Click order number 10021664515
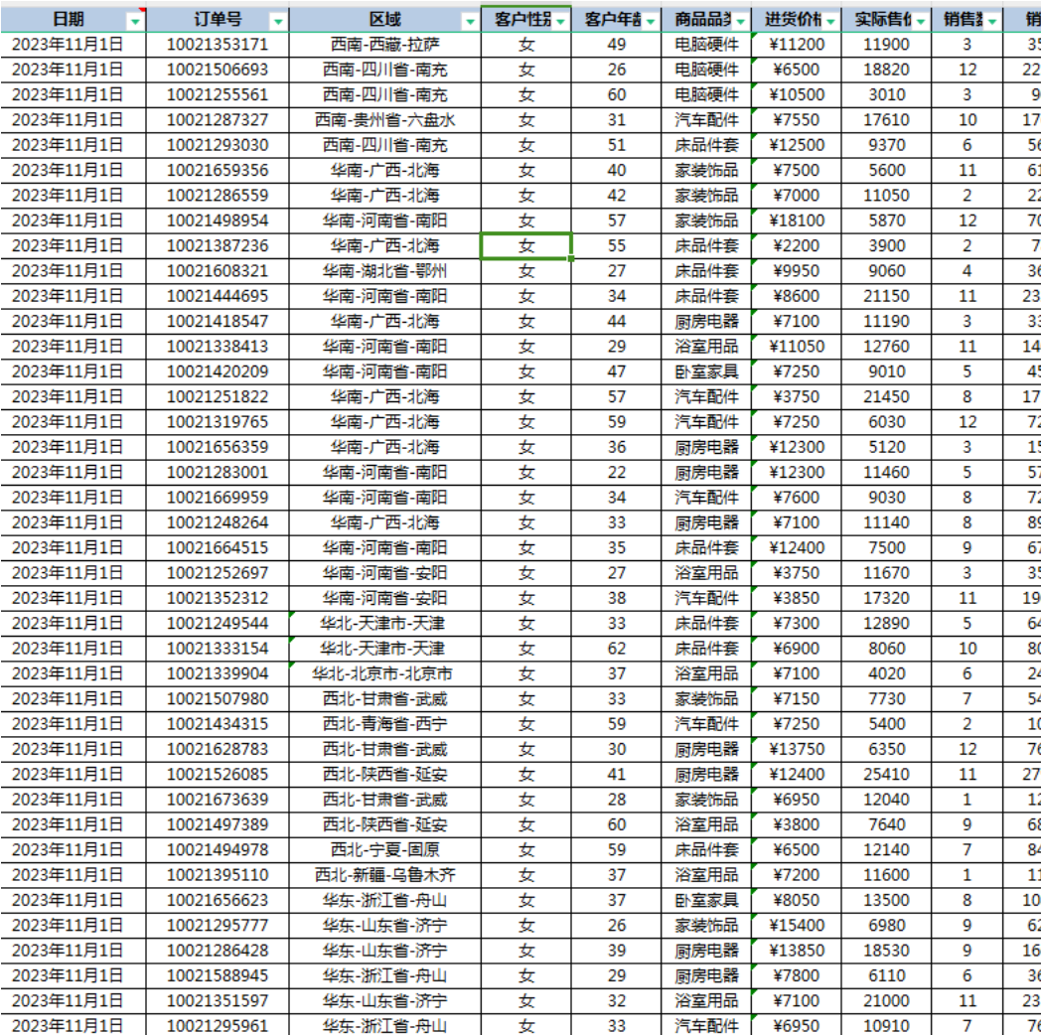 pyautogui.click(x=218, y=548)
